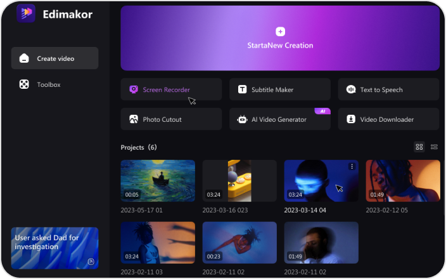Open three-dot menu on 2023-03-14 04 project
The height and width of the screenshot is (279, 446).
click(x=352, y=167)
